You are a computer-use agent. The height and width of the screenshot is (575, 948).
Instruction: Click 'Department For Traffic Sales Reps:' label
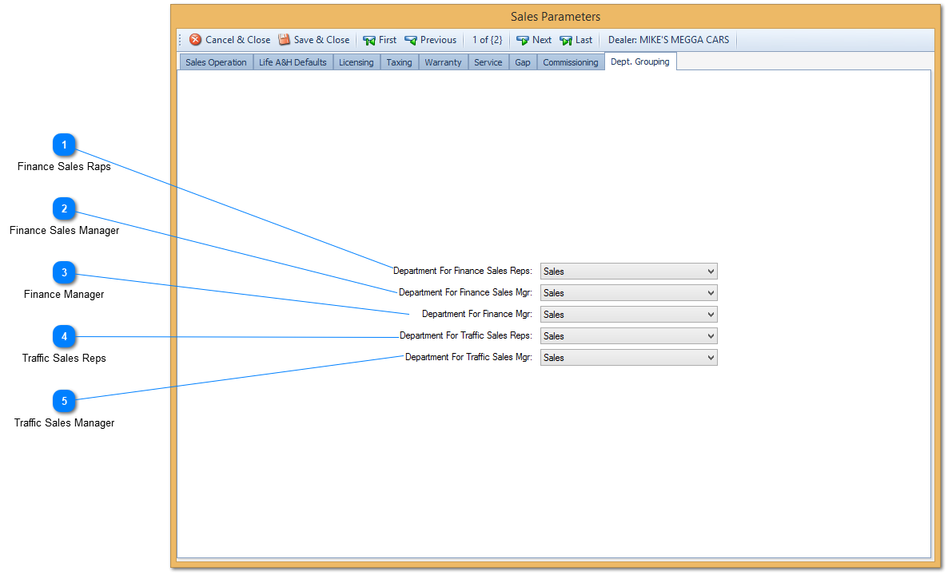(x=465, y=336)
